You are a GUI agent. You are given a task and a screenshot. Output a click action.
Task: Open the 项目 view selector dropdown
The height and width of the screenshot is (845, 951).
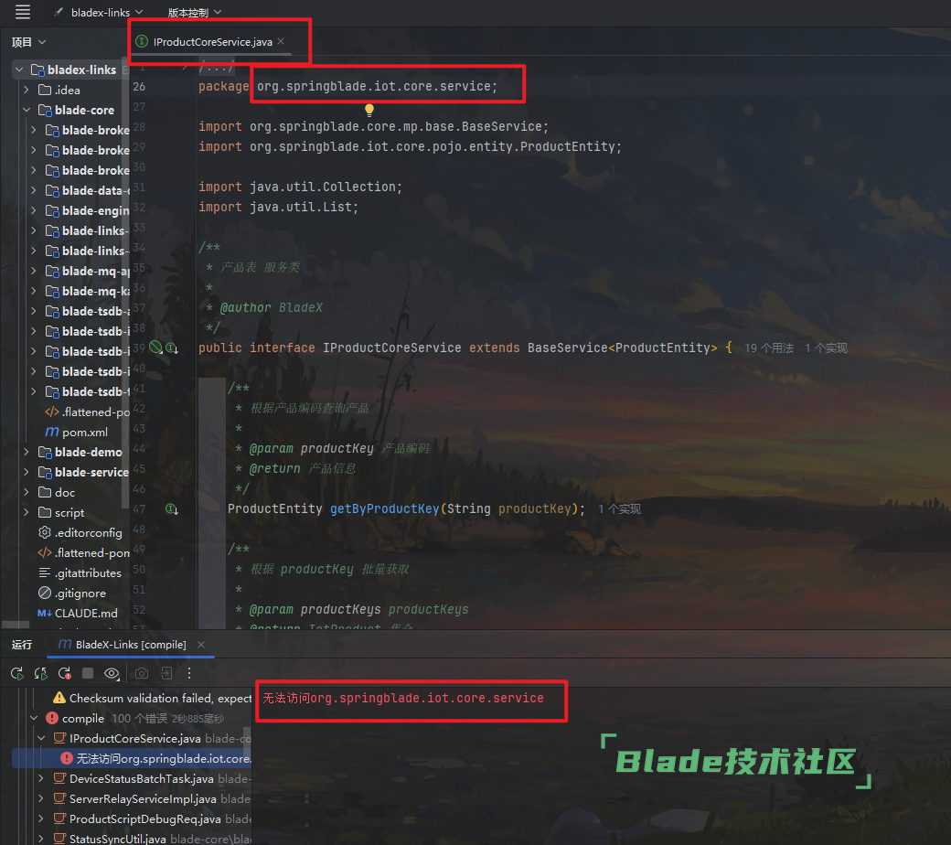click(x=28, y=42)
